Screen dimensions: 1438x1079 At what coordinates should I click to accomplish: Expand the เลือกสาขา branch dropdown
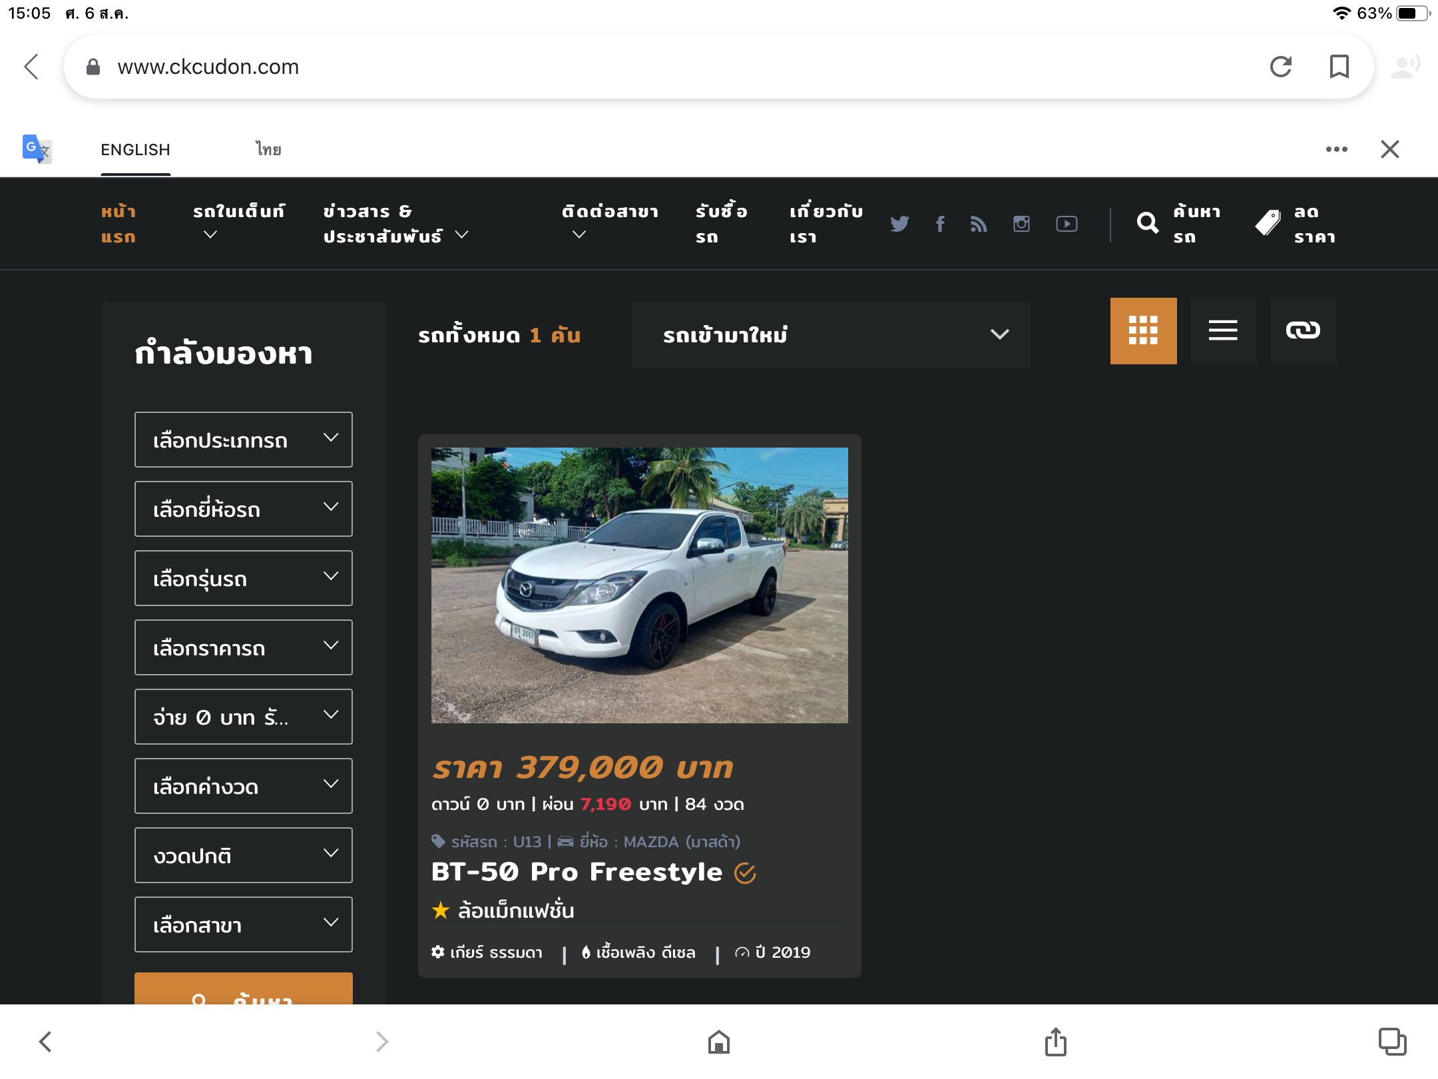pyautogui.click(x=243, y=924)
